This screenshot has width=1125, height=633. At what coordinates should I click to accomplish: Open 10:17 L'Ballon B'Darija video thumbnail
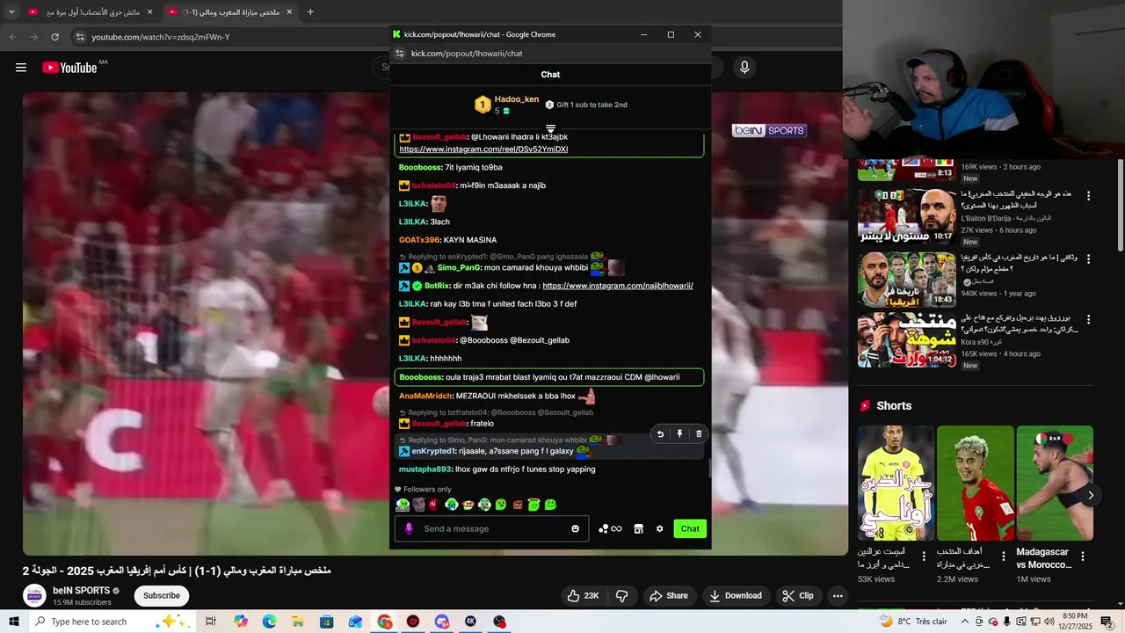point(906,217)
